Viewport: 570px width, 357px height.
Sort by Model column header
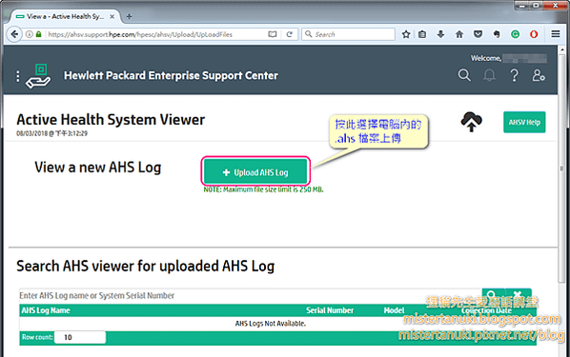(394, 310)
